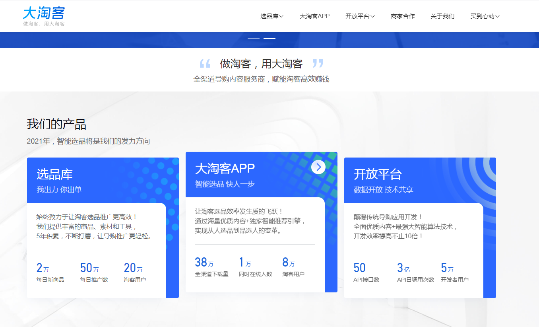Click the 开发者用户 statistic label
This screenshot has width=539, height=329.
tap(455, 280)
